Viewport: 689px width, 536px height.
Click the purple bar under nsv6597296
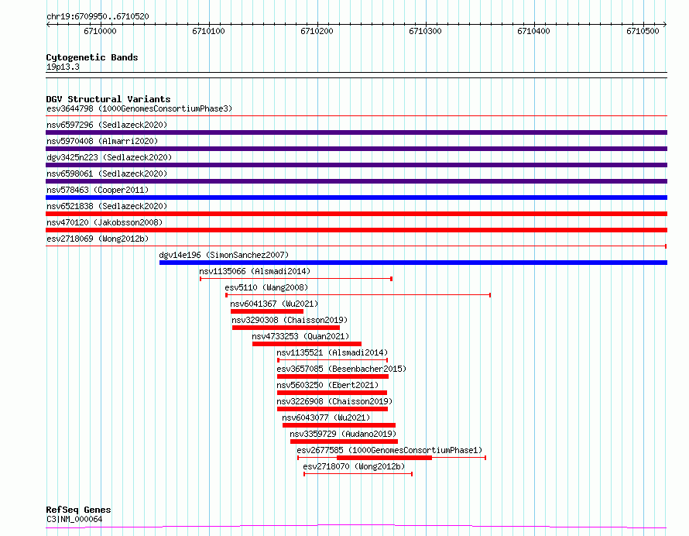tap(356, 132)
